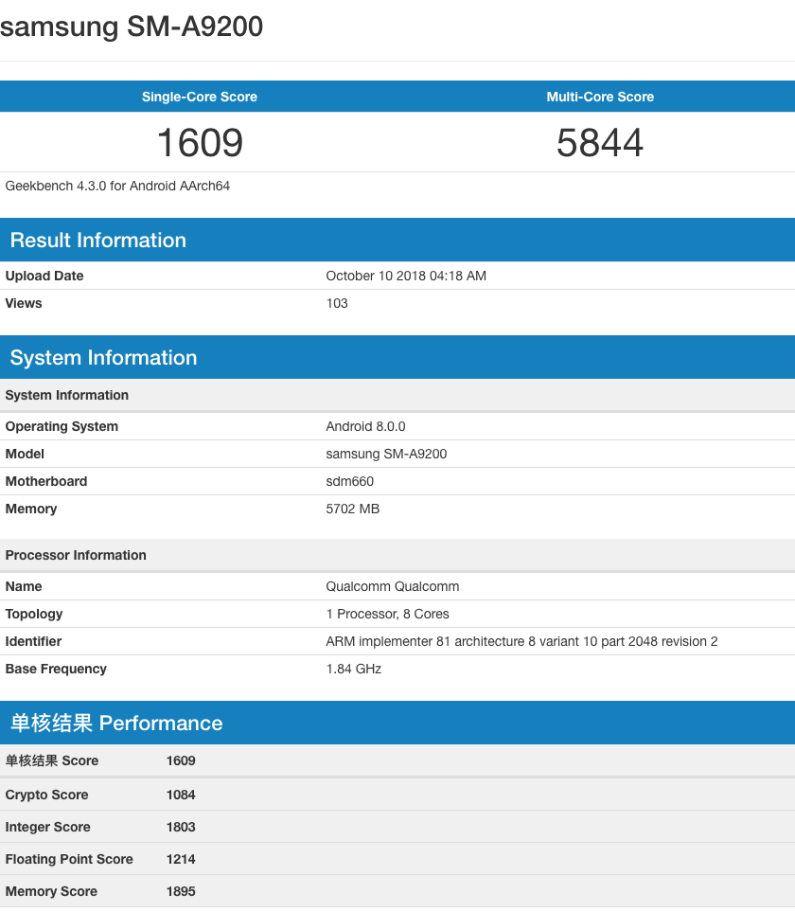Click the Android 8.0.0 operating system value

click(365, 426)
